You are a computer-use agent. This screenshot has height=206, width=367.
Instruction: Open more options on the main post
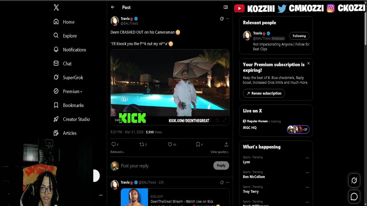click(x=227, y=19)
